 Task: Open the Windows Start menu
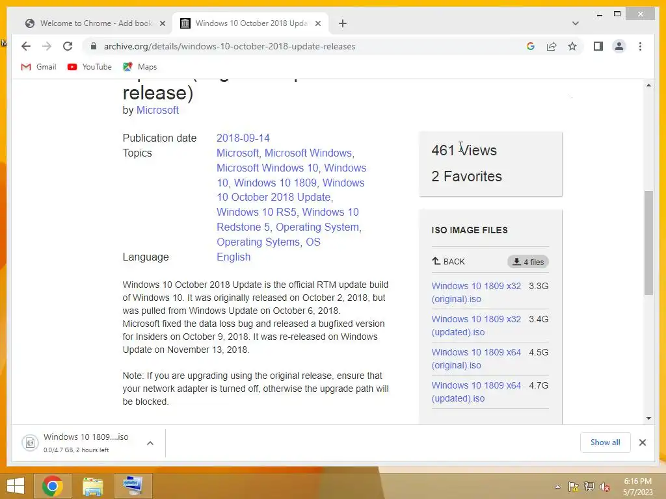click(x=16, y=486)
